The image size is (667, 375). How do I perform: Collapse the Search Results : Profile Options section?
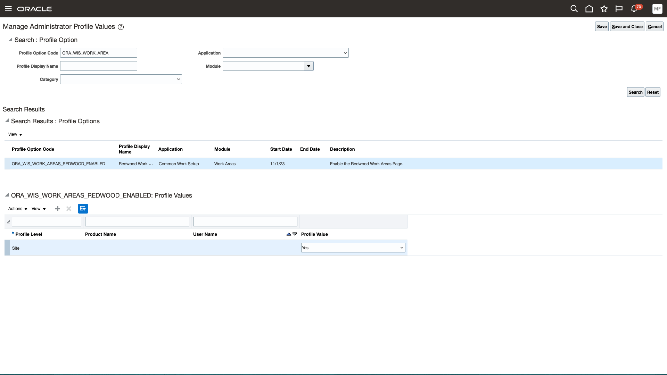point(7,121)
